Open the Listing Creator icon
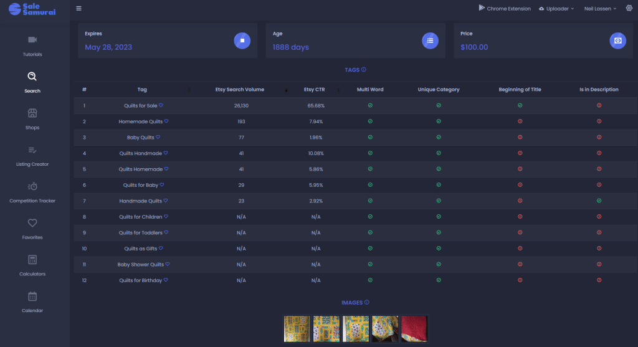The image size is (638, 347). (32, 150)
